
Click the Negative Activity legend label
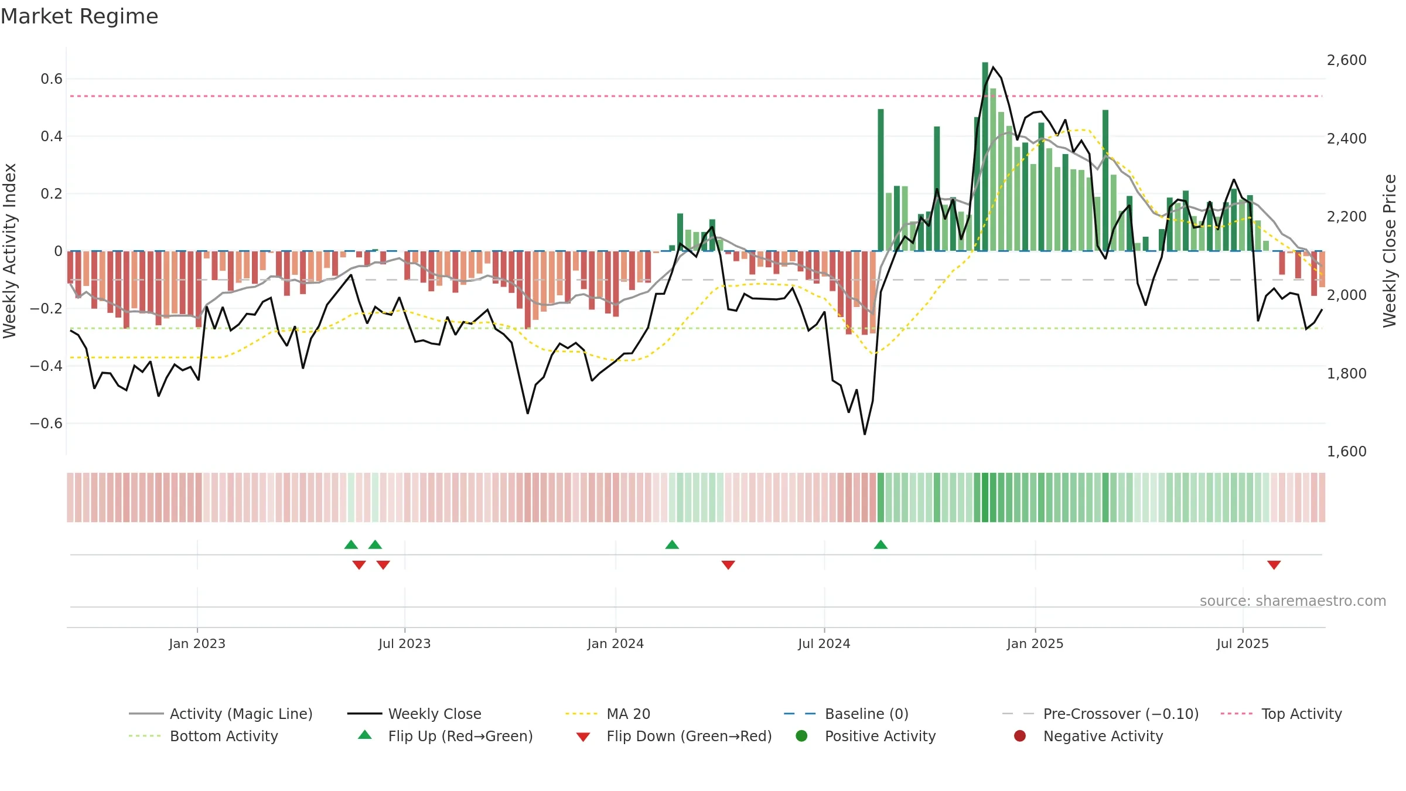tap(1103, 736)
